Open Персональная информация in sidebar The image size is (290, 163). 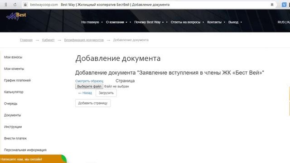click(x=25, y=150)
